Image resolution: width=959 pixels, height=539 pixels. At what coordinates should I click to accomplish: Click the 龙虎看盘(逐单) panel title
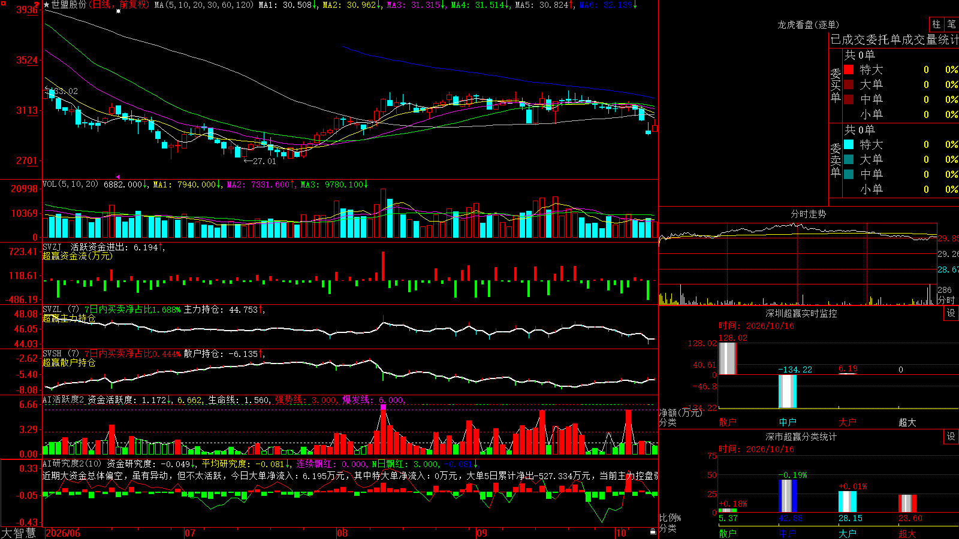coord(808,25)
